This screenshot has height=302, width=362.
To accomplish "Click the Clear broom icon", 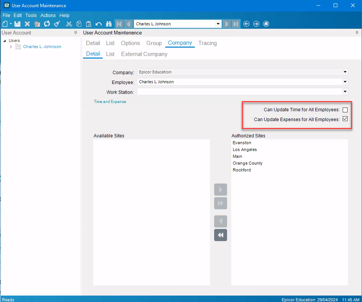I will point(57,24).
